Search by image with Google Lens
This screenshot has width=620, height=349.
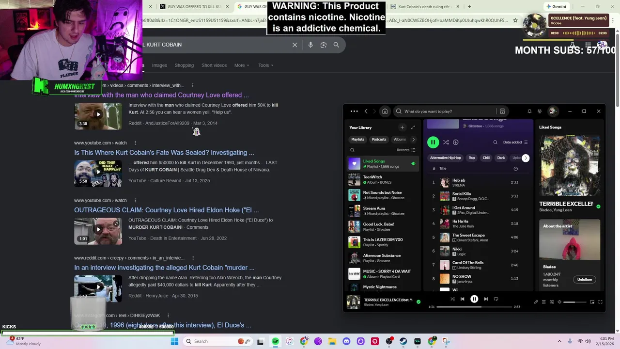[323, 45]
